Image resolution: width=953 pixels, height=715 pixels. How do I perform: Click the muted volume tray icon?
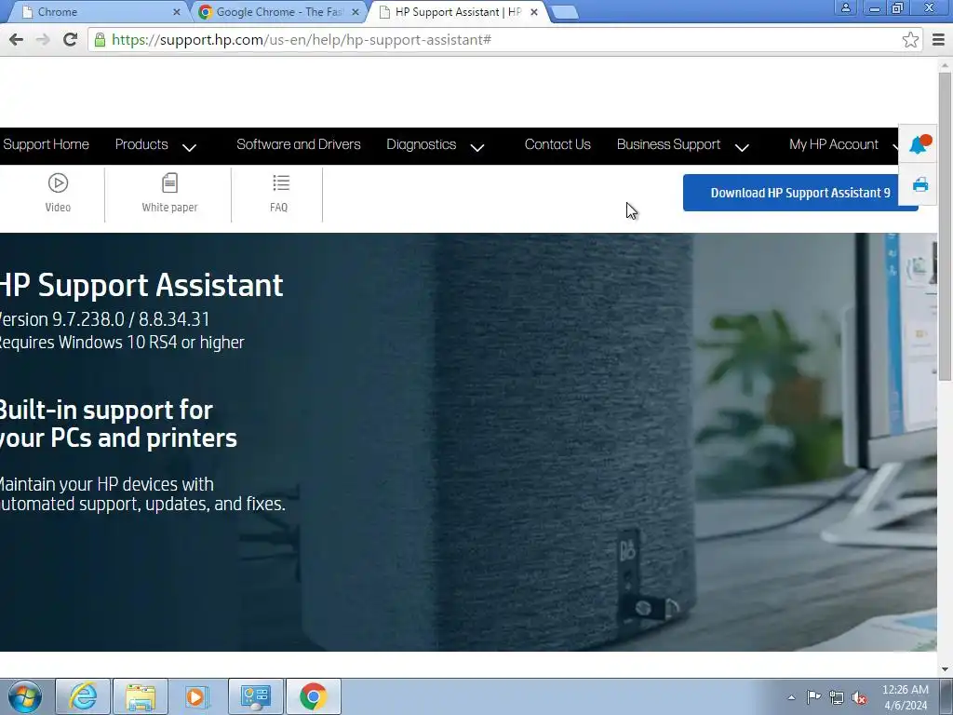859,697
